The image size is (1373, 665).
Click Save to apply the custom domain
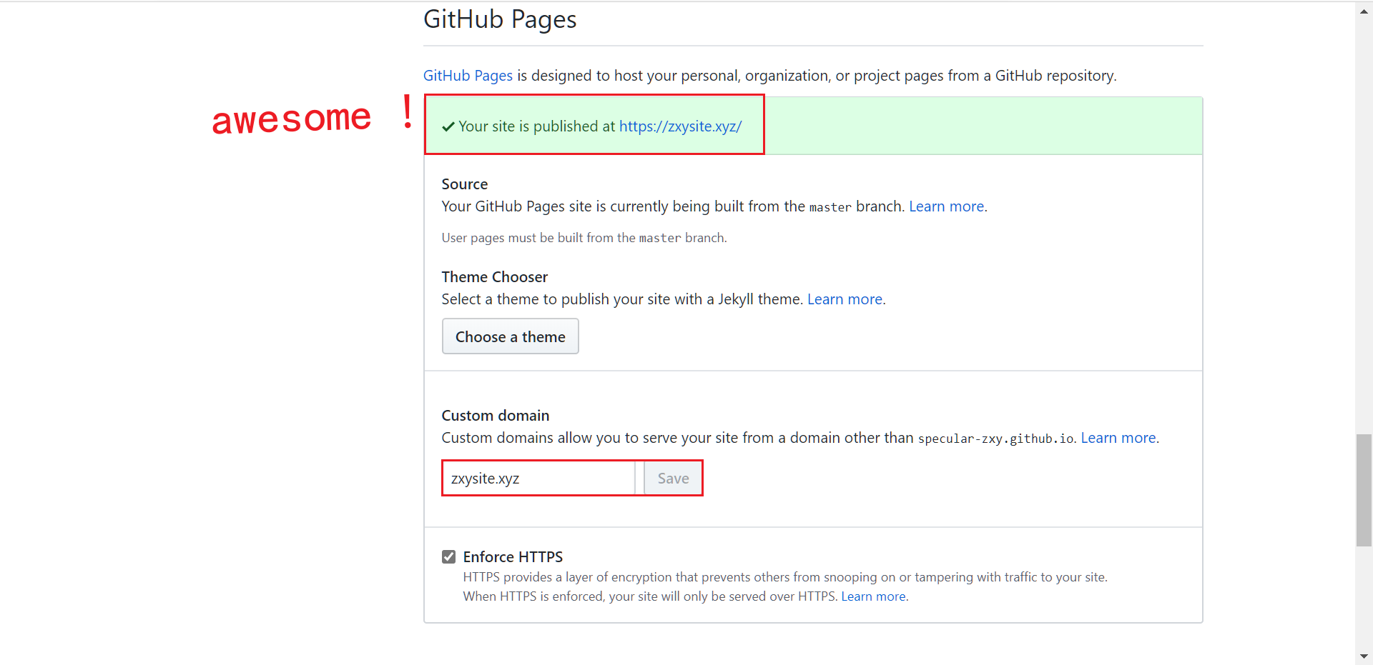click(x=671, y=478)
